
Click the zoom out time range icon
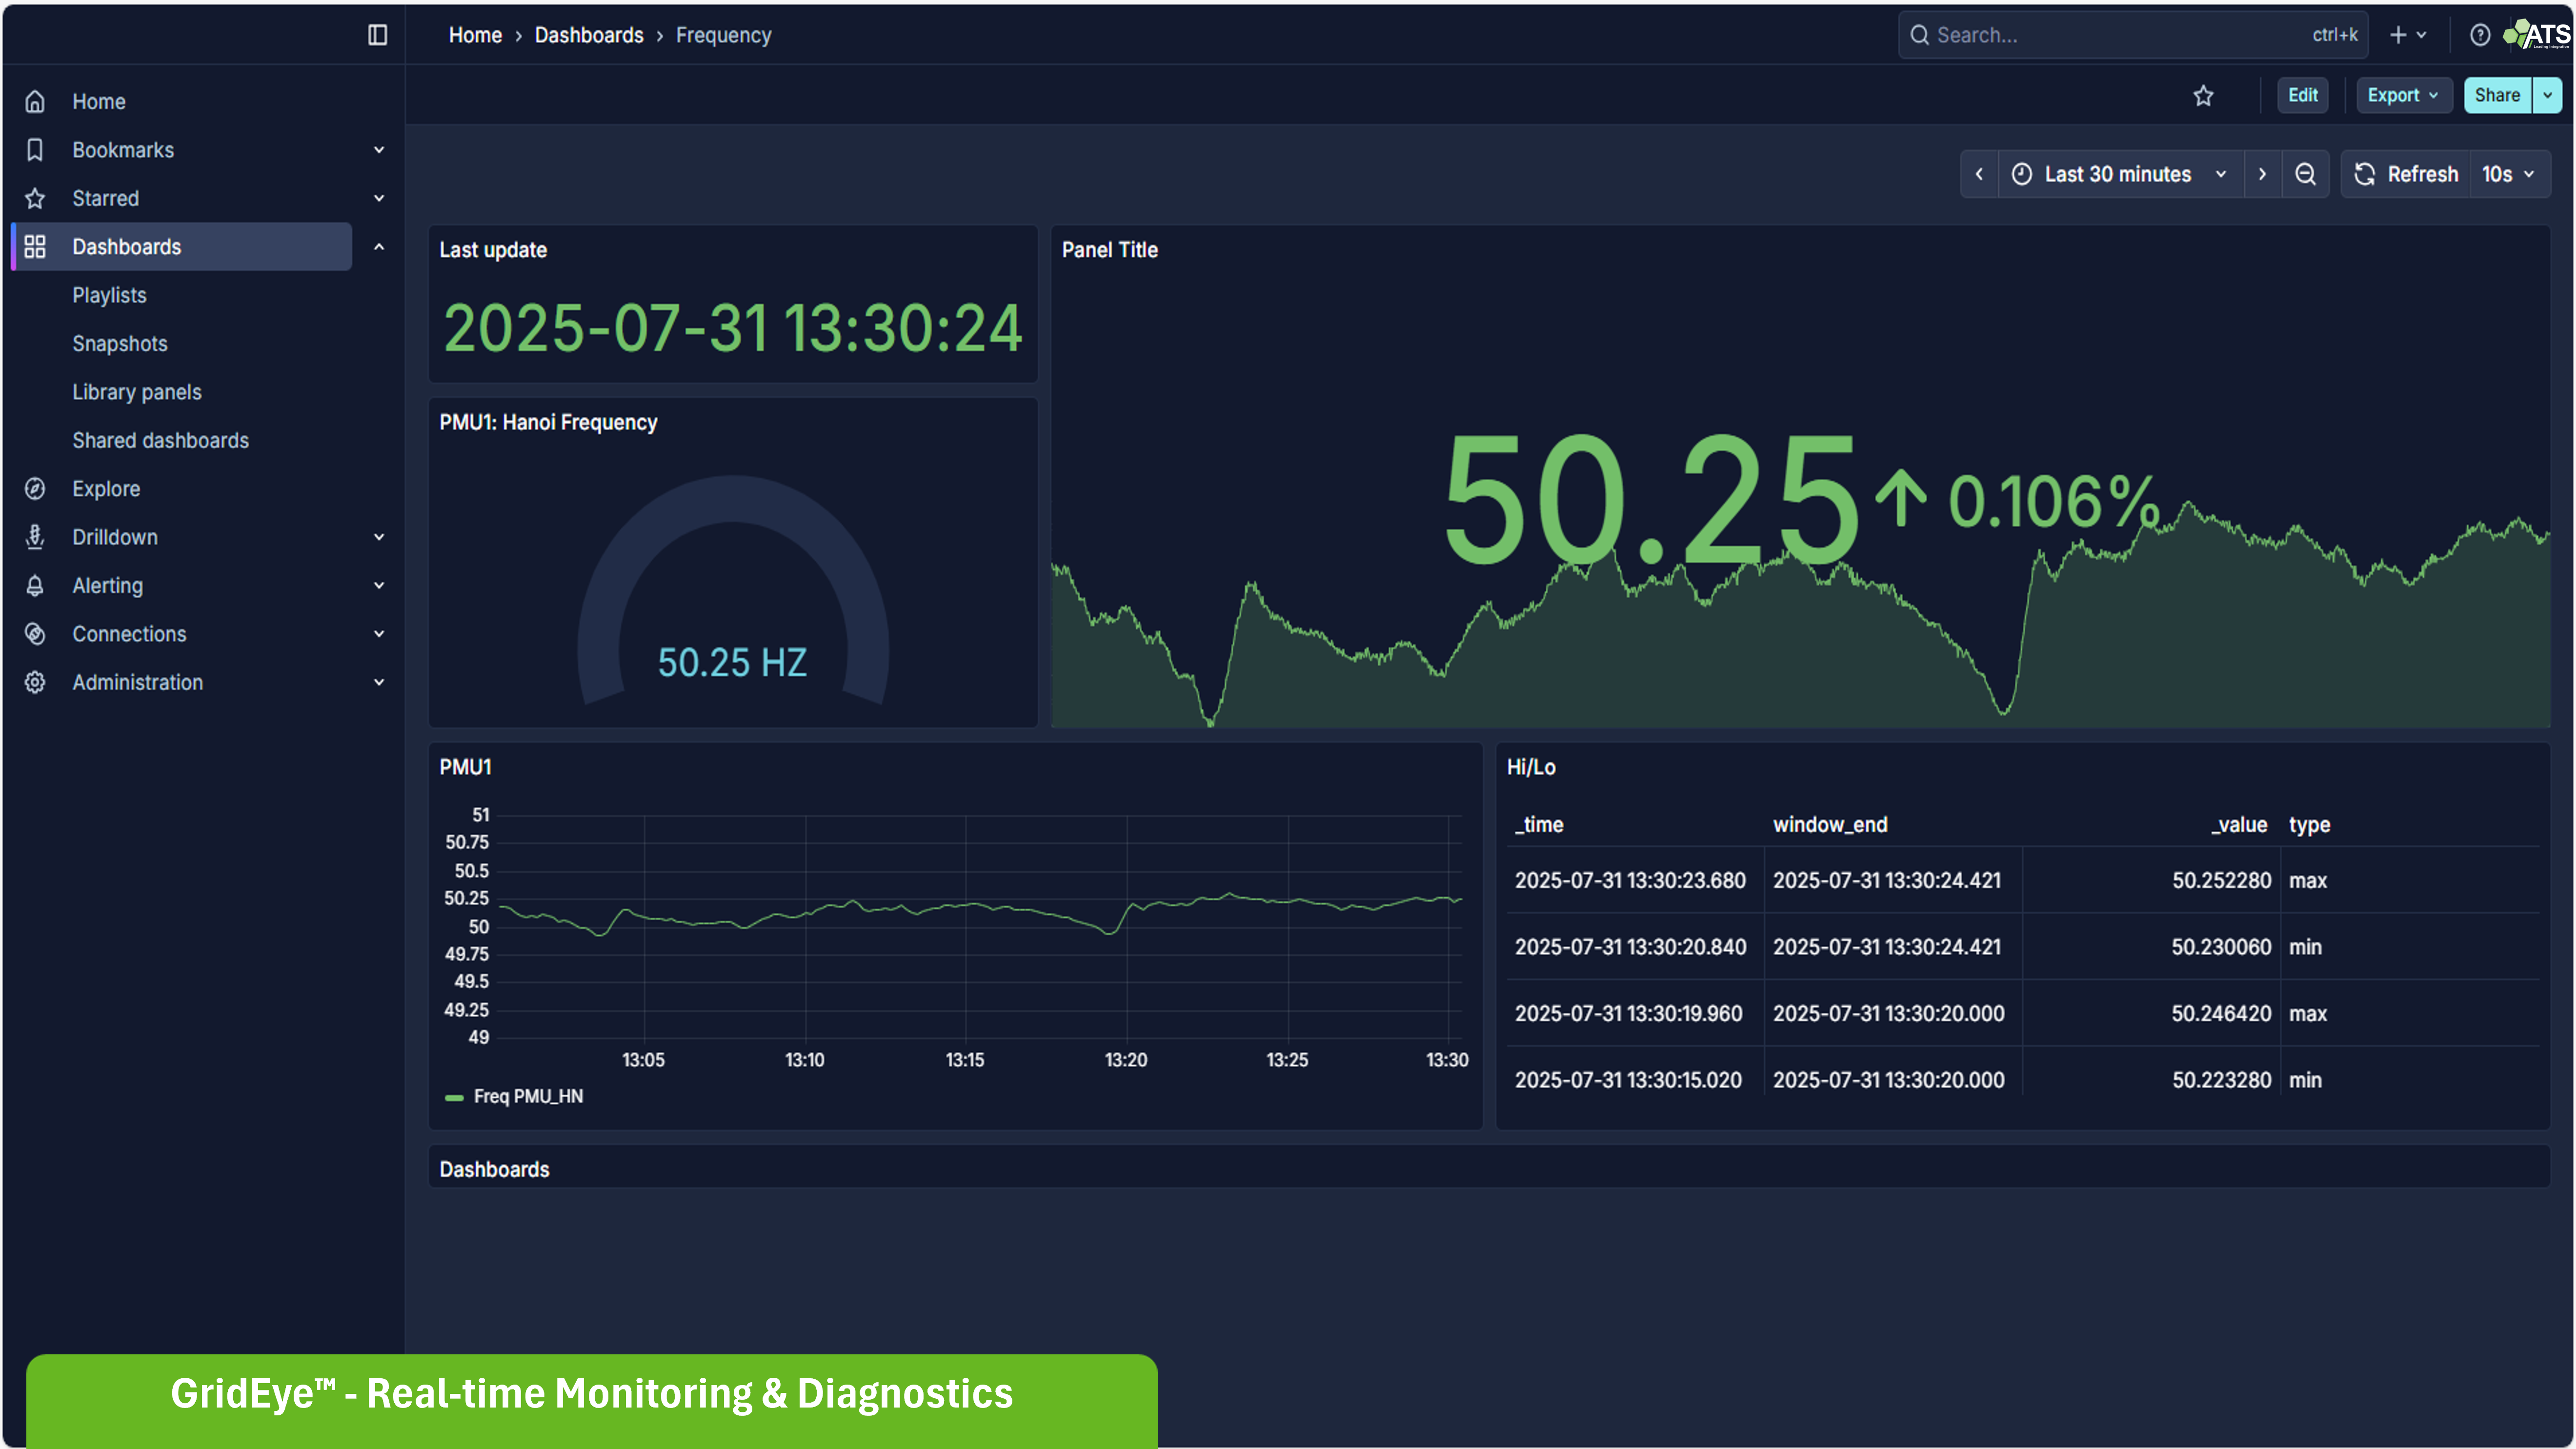(x=2305, y=174)
